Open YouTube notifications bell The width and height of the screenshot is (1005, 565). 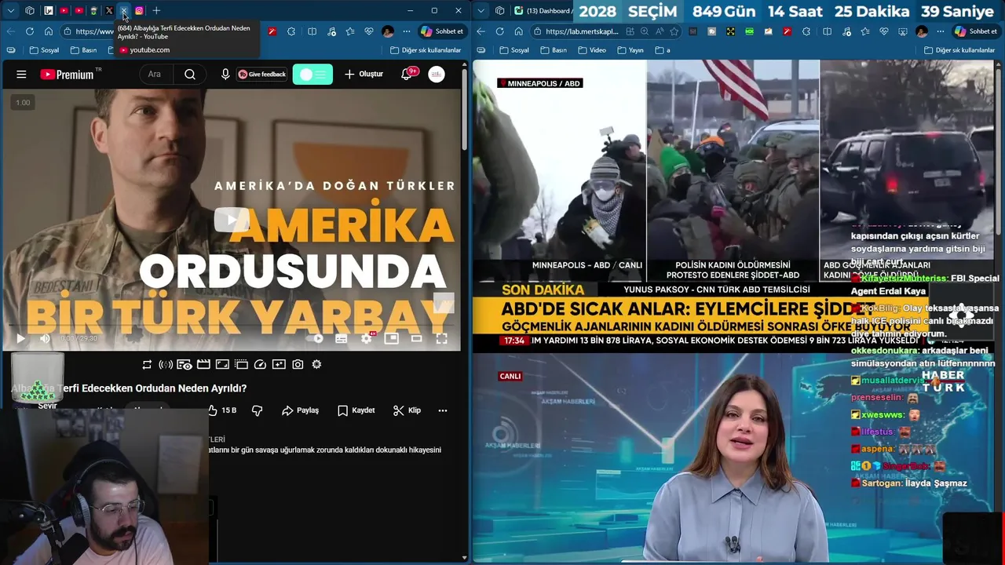pos(407,74)
